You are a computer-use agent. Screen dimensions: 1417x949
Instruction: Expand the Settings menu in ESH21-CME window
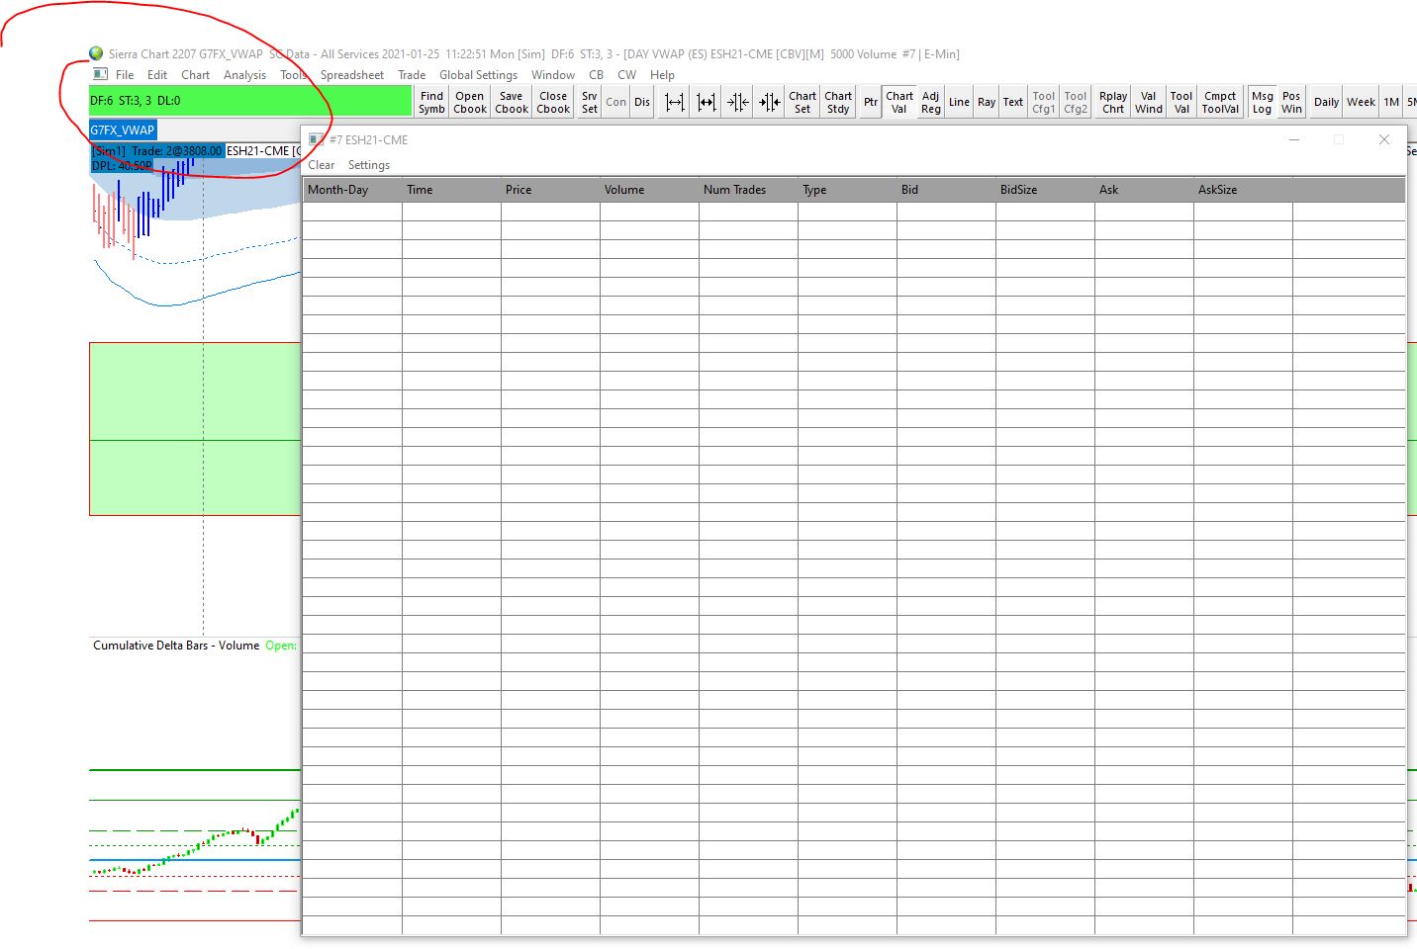pos(368,165)
